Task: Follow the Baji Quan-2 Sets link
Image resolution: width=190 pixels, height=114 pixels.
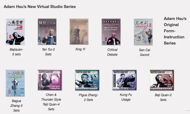Action: pos(163,97)
